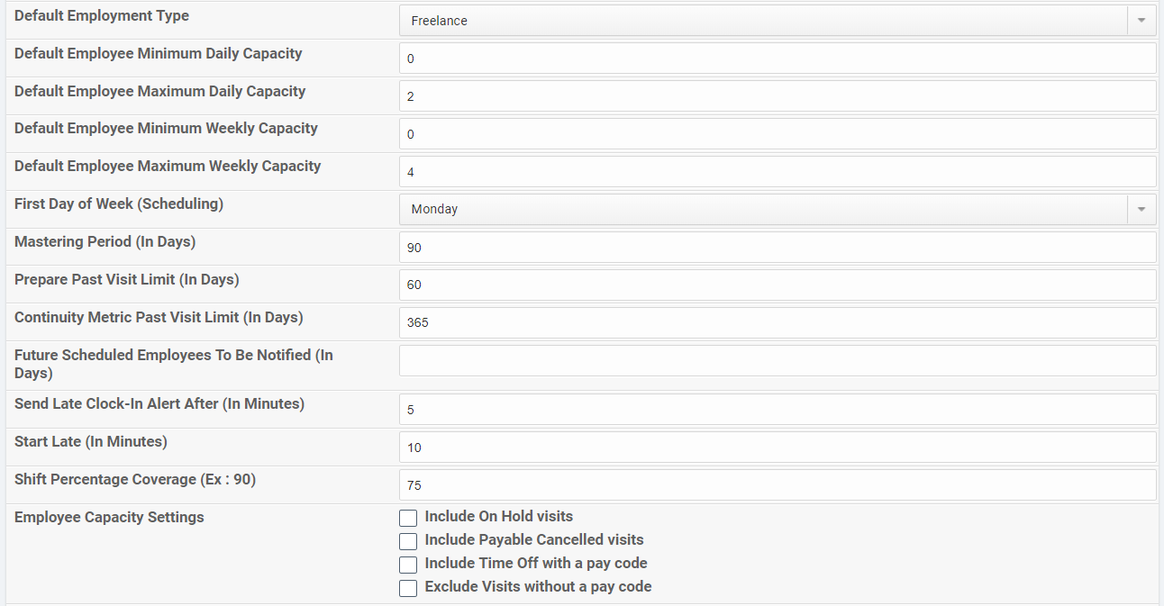This screenshot has height=606, width=1164.
Task: Toggle Include Time Off with a pay code
Action: click(x=408, y=565)
